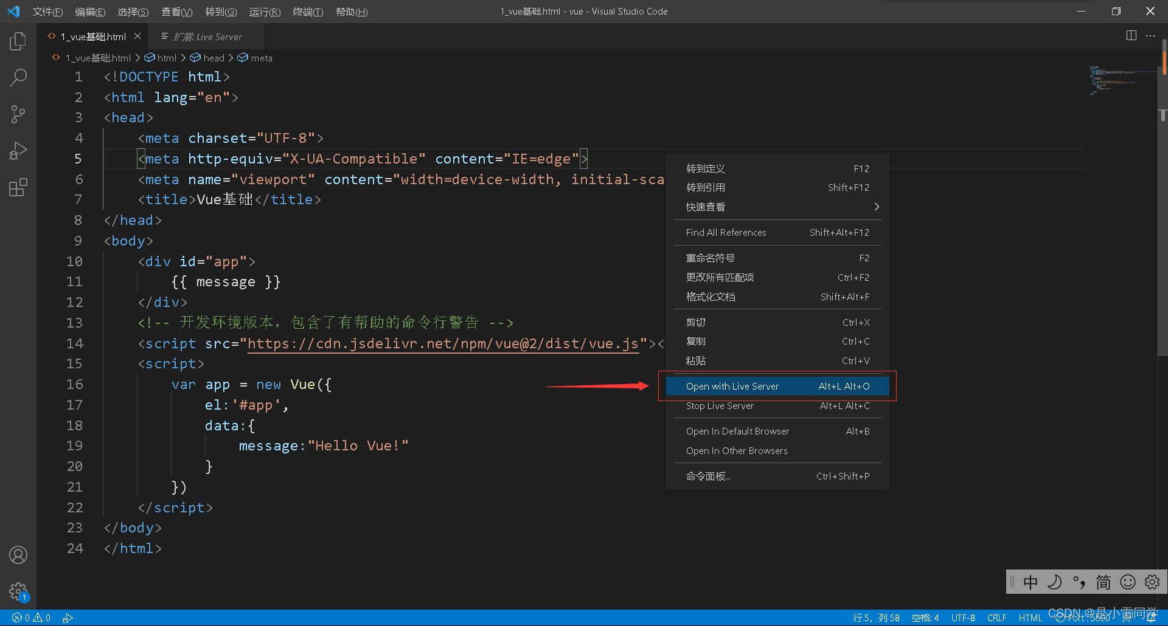Click 行 5, 列 58 cursor position
Image resolution: width=1168 pixels, height=626 pixels.
876,617
